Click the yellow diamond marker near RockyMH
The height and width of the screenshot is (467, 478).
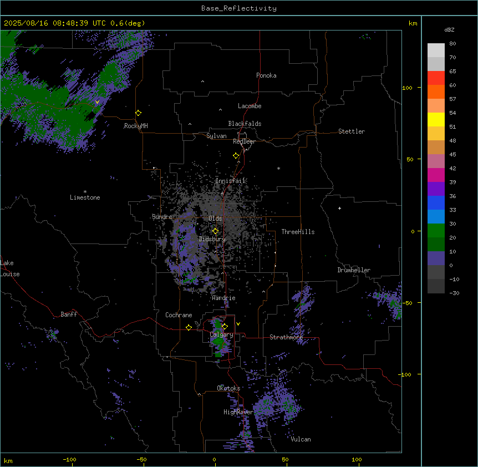tap(138, 113)
